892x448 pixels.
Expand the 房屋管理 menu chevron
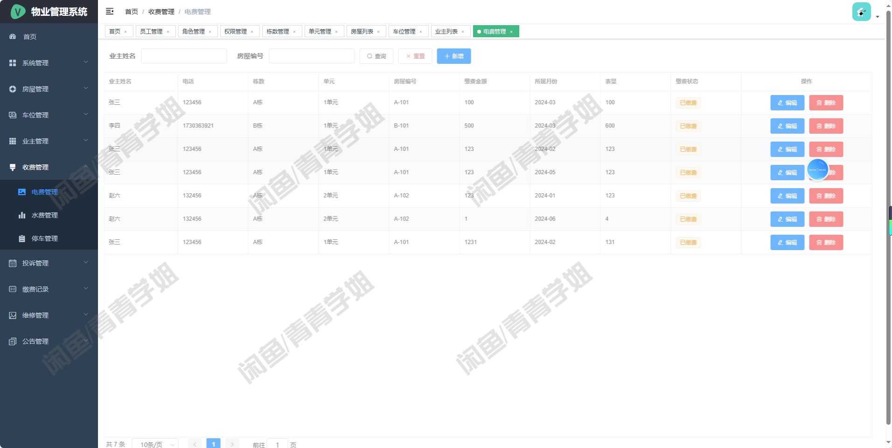(86, 88)
